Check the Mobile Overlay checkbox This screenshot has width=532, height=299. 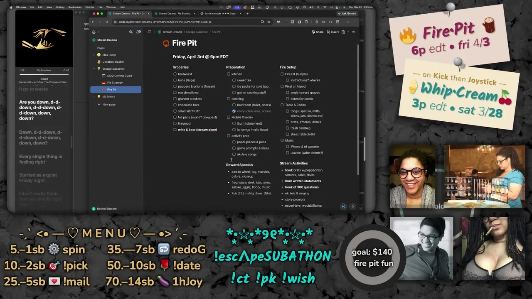229,117
